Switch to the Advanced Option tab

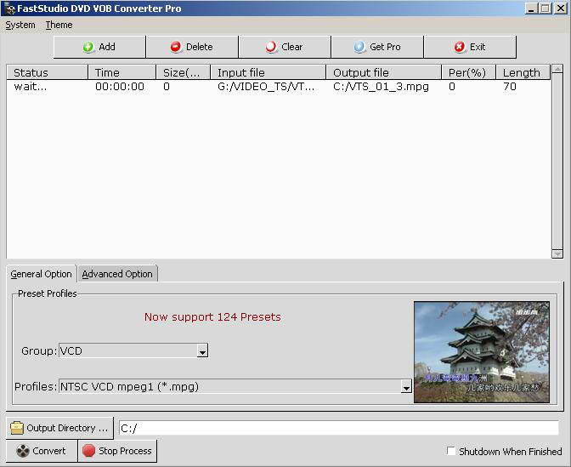click(117, 274)
